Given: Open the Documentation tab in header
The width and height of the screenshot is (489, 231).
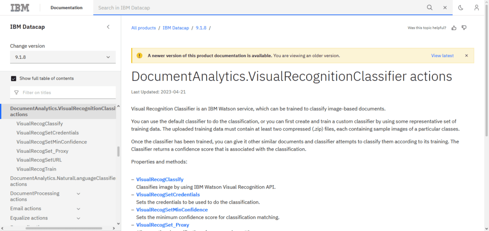Looking at the screenshot, I should point(67,8).
